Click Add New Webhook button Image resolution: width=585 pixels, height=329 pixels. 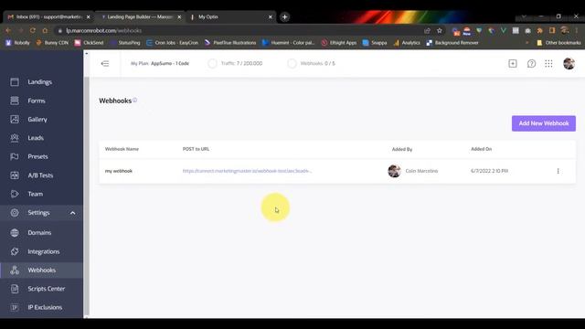coord(544,123)
